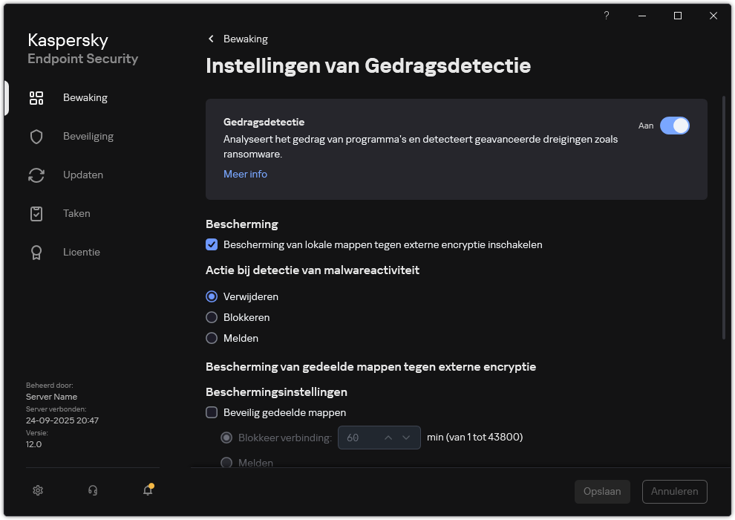
Task: Open the Bewaking section icon in sidebar
Action: (36, 97)
